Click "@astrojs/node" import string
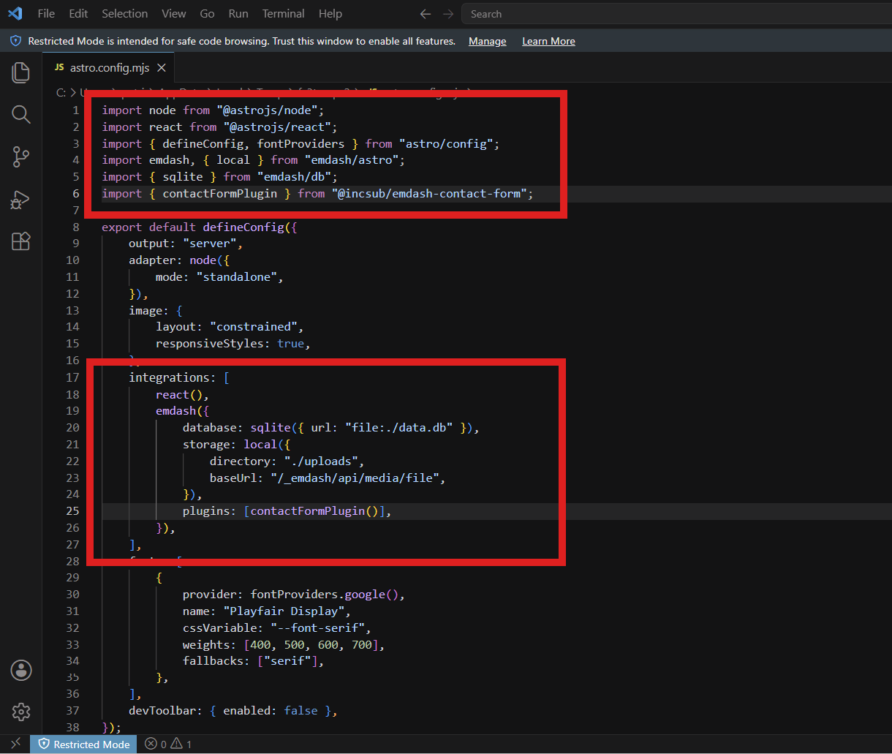The height and width of the screenshot is (754, 892). [267, 110]
